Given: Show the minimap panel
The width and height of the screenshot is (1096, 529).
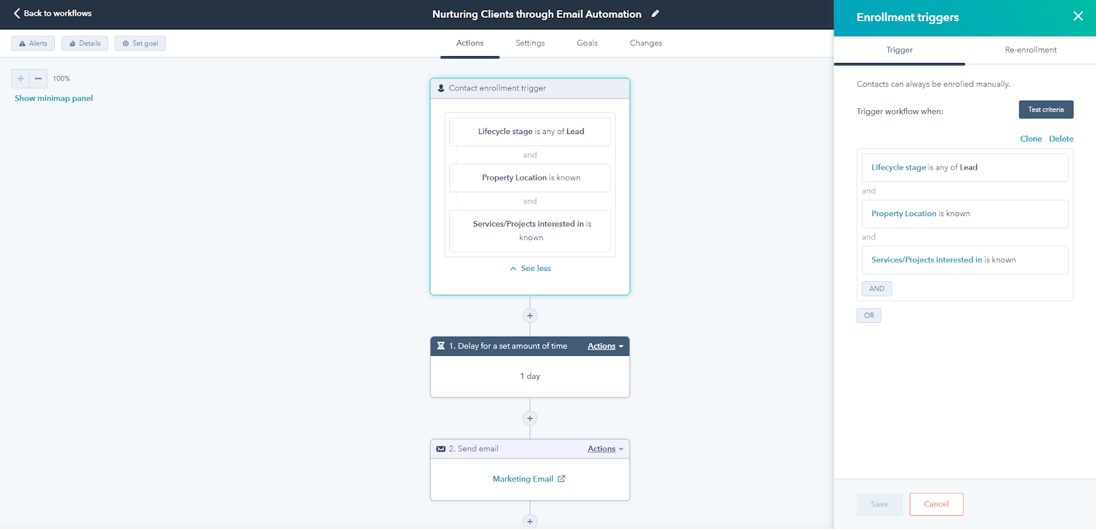Looking at the screenshot, I should [54, 99].
